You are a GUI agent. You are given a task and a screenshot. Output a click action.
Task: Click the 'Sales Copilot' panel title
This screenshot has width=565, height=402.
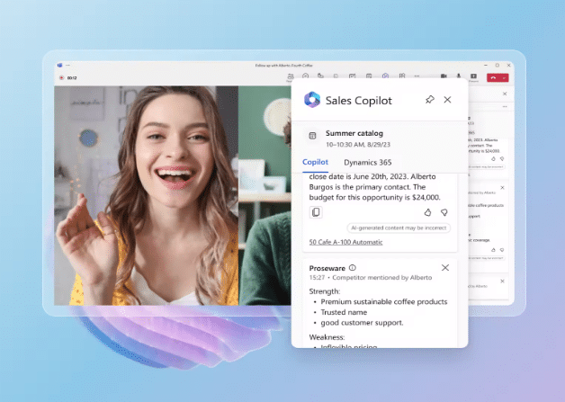tap(359, 101)
